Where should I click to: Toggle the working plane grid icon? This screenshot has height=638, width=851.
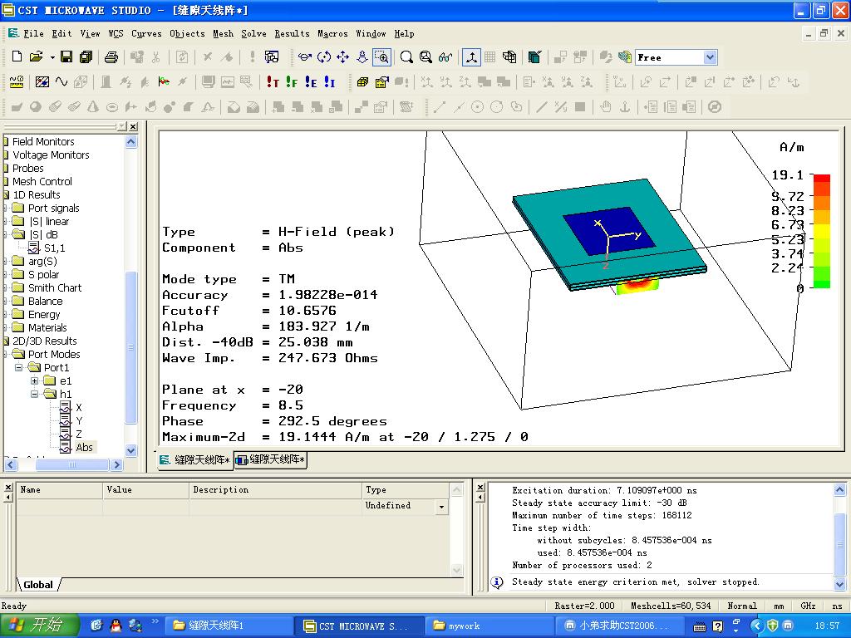[490, 57]
